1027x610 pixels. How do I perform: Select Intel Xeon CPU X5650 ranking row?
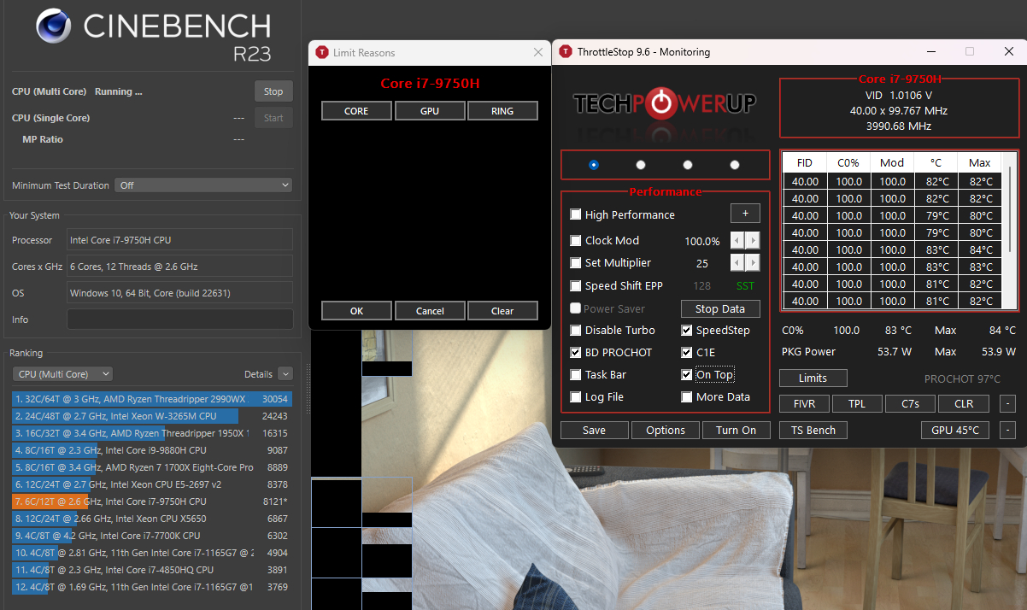(x=152, y=519)
